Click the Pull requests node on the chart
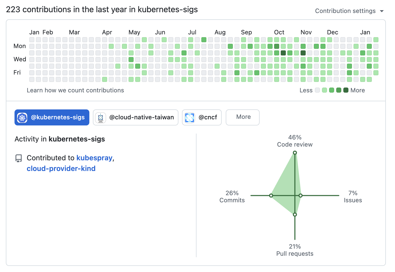395x272 pixels. tap(295, 214)
